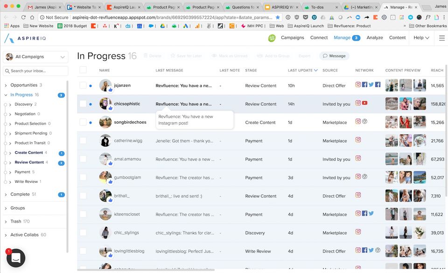Open the Analyze tab
Viewport: 448px width, 273px height.
pyautogui.click(x=375, y=38)
